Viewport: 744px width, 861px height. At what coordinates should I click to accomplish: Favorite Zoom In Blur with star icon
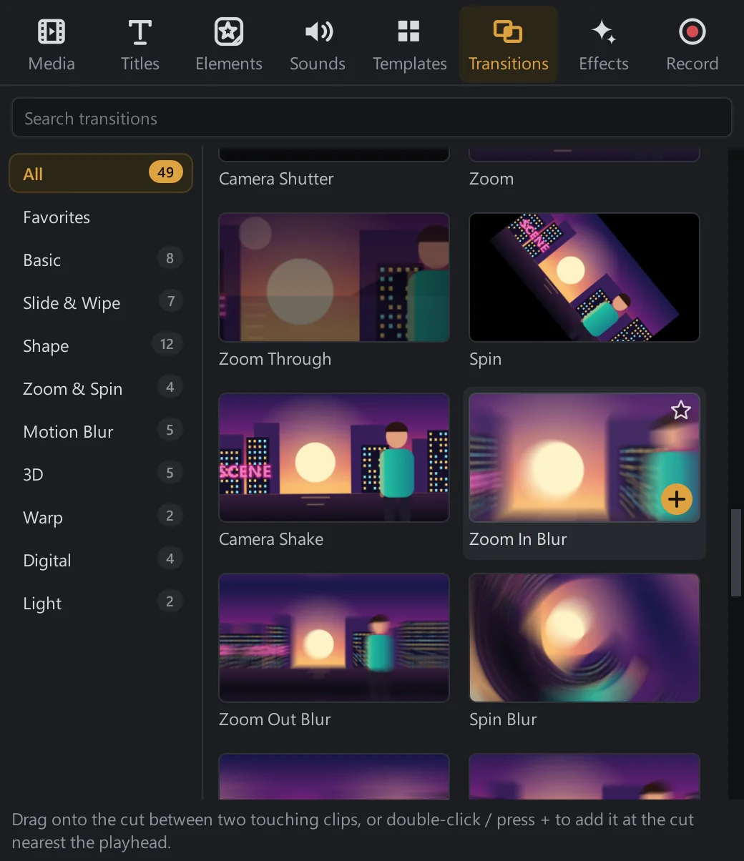[x=681, y=410]
